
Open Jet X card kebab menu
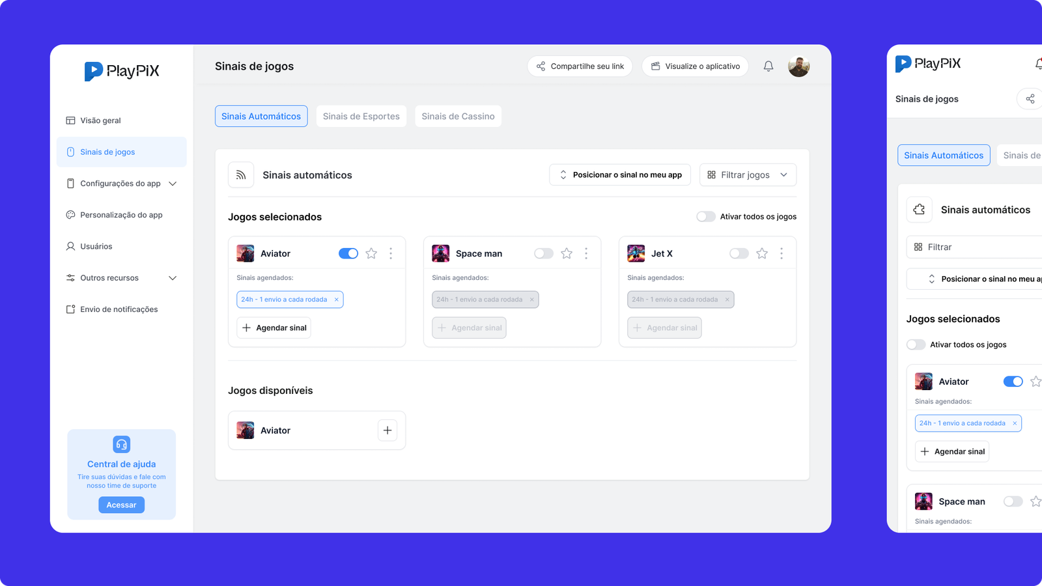(781, 253)
